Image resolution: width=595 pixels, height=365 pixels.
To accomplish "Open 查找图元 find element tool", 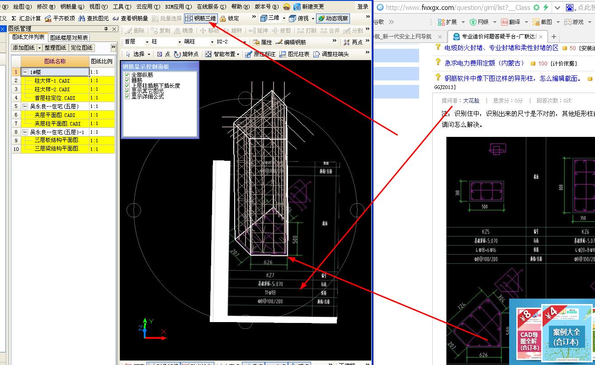I will click(x=93, y=19).
